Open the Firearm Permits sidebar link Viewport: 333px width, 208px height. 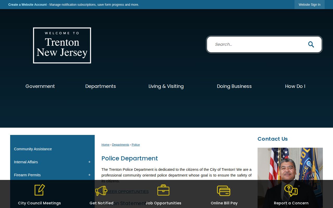click(x=27, y=175)
